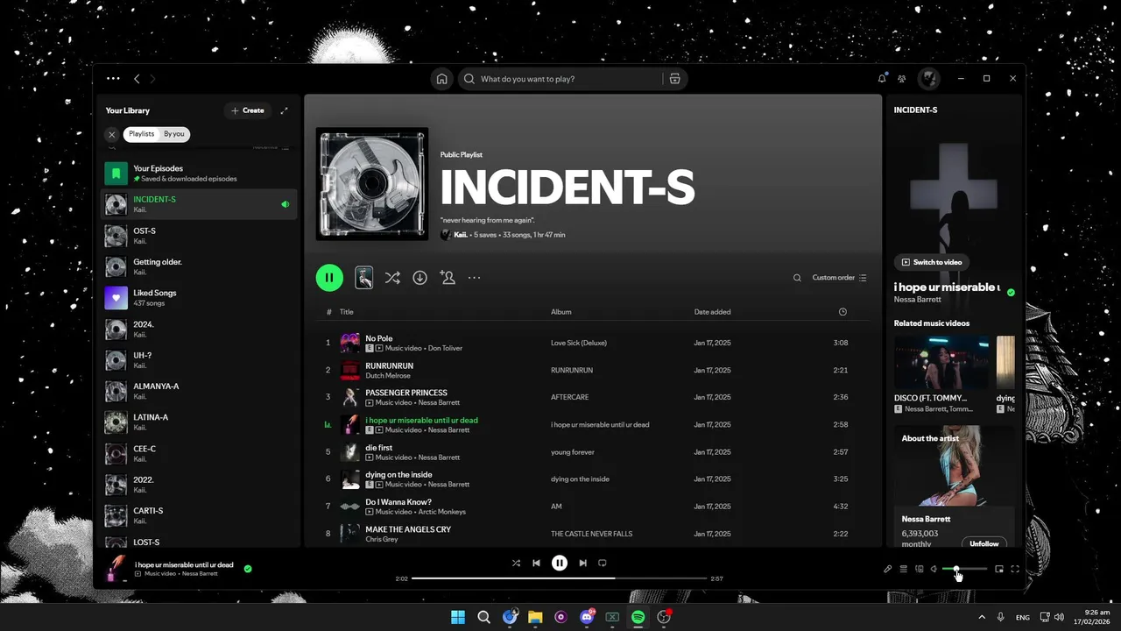Image resolution: width=1121 pixels, height=631 pixels.
Task: Open Discord from the Windows taskbar
Action: (587, 617)
